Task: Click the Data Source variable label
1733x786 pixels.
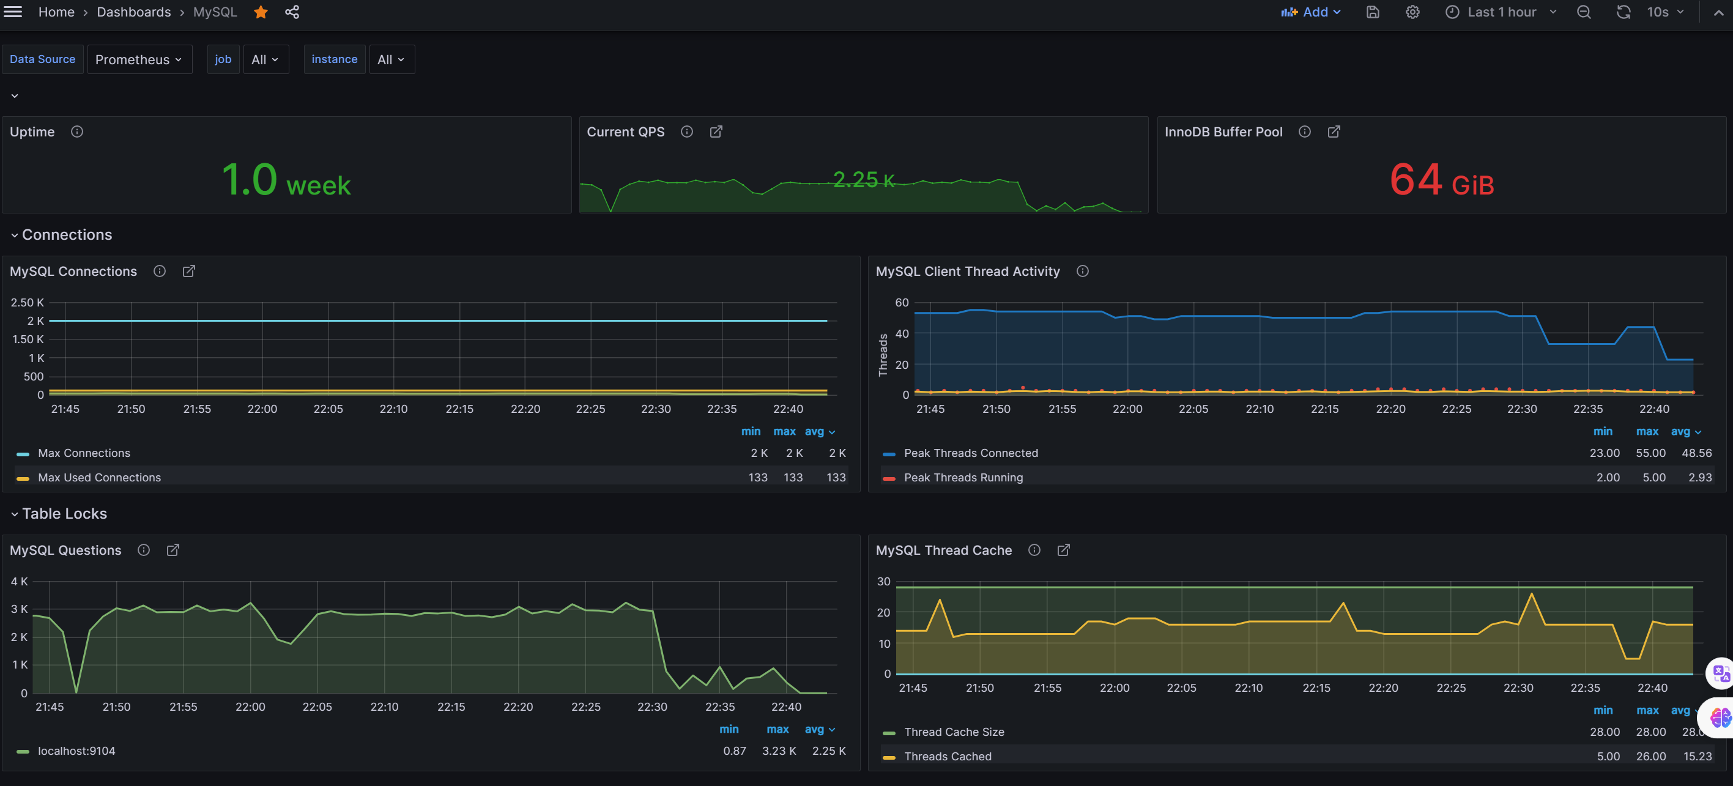Action: click(x=42, y=59)
